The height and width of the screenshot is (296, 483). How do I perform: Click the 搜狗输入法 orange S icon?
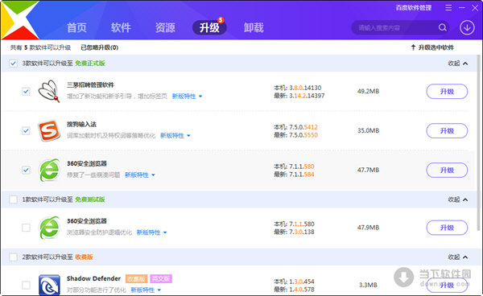tap(48, 131)
